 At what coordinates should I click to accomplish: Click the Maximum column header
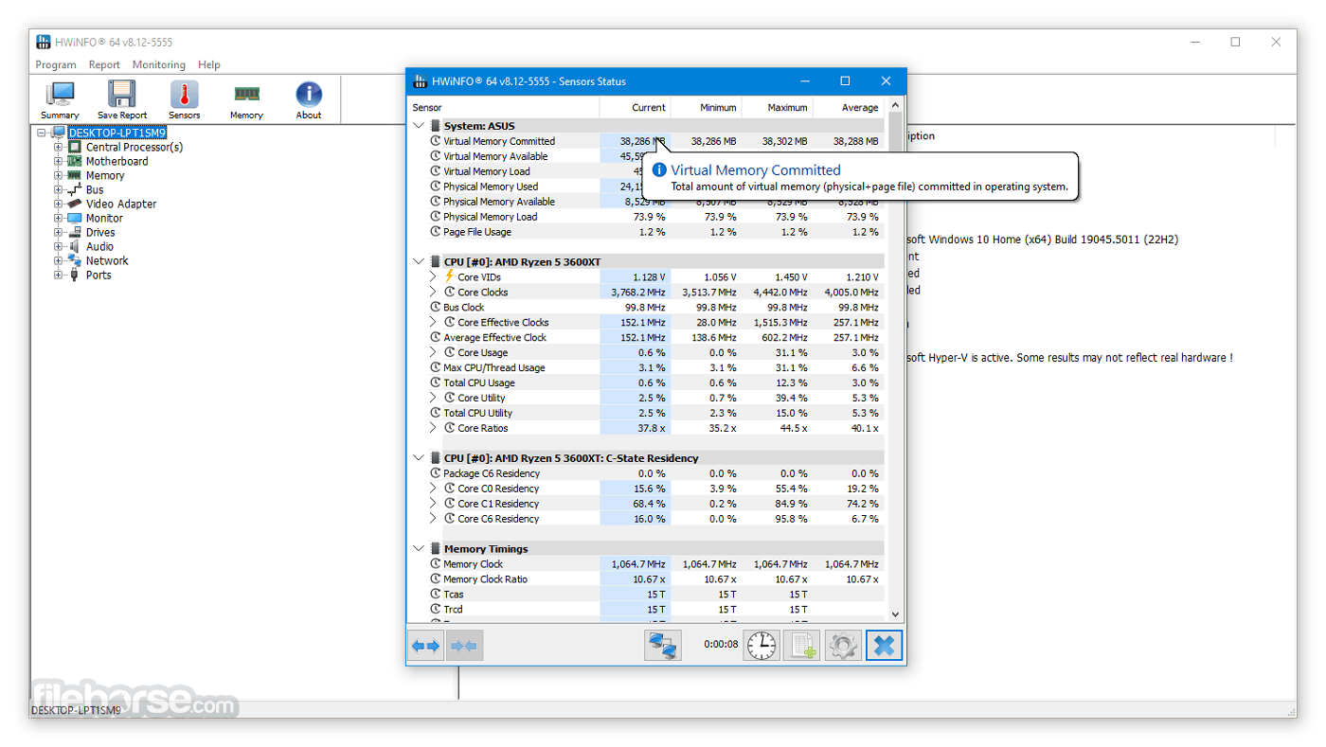(777, 108)
